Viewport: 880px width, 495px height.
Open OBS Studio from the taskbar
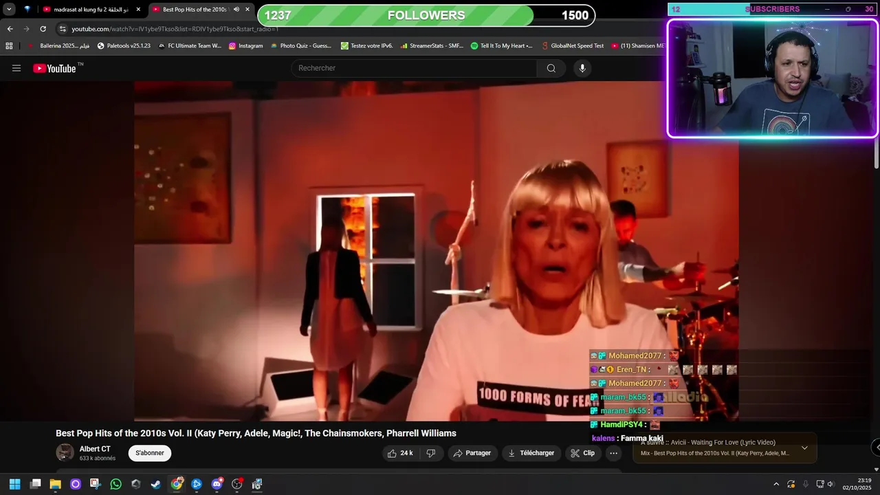click(x=237, y=484)
